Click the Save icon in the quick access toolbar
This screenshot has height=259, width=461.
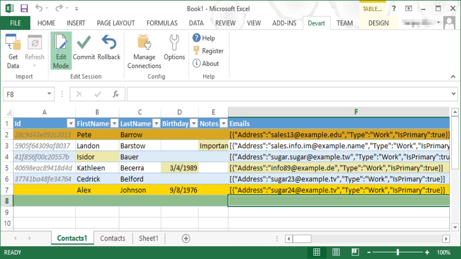pos(24,9)
